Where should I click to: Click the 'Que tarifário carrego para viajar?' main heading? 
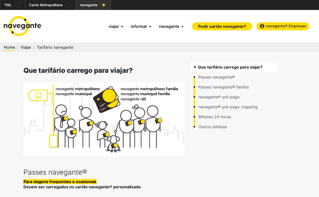[x=78, y=71]
